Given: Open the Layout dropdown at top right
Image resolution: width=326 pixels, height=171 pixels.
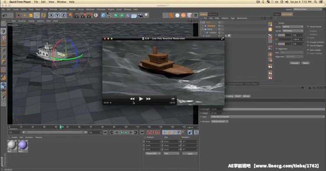Looking at the screenshot, I should [x=307, y=10].
